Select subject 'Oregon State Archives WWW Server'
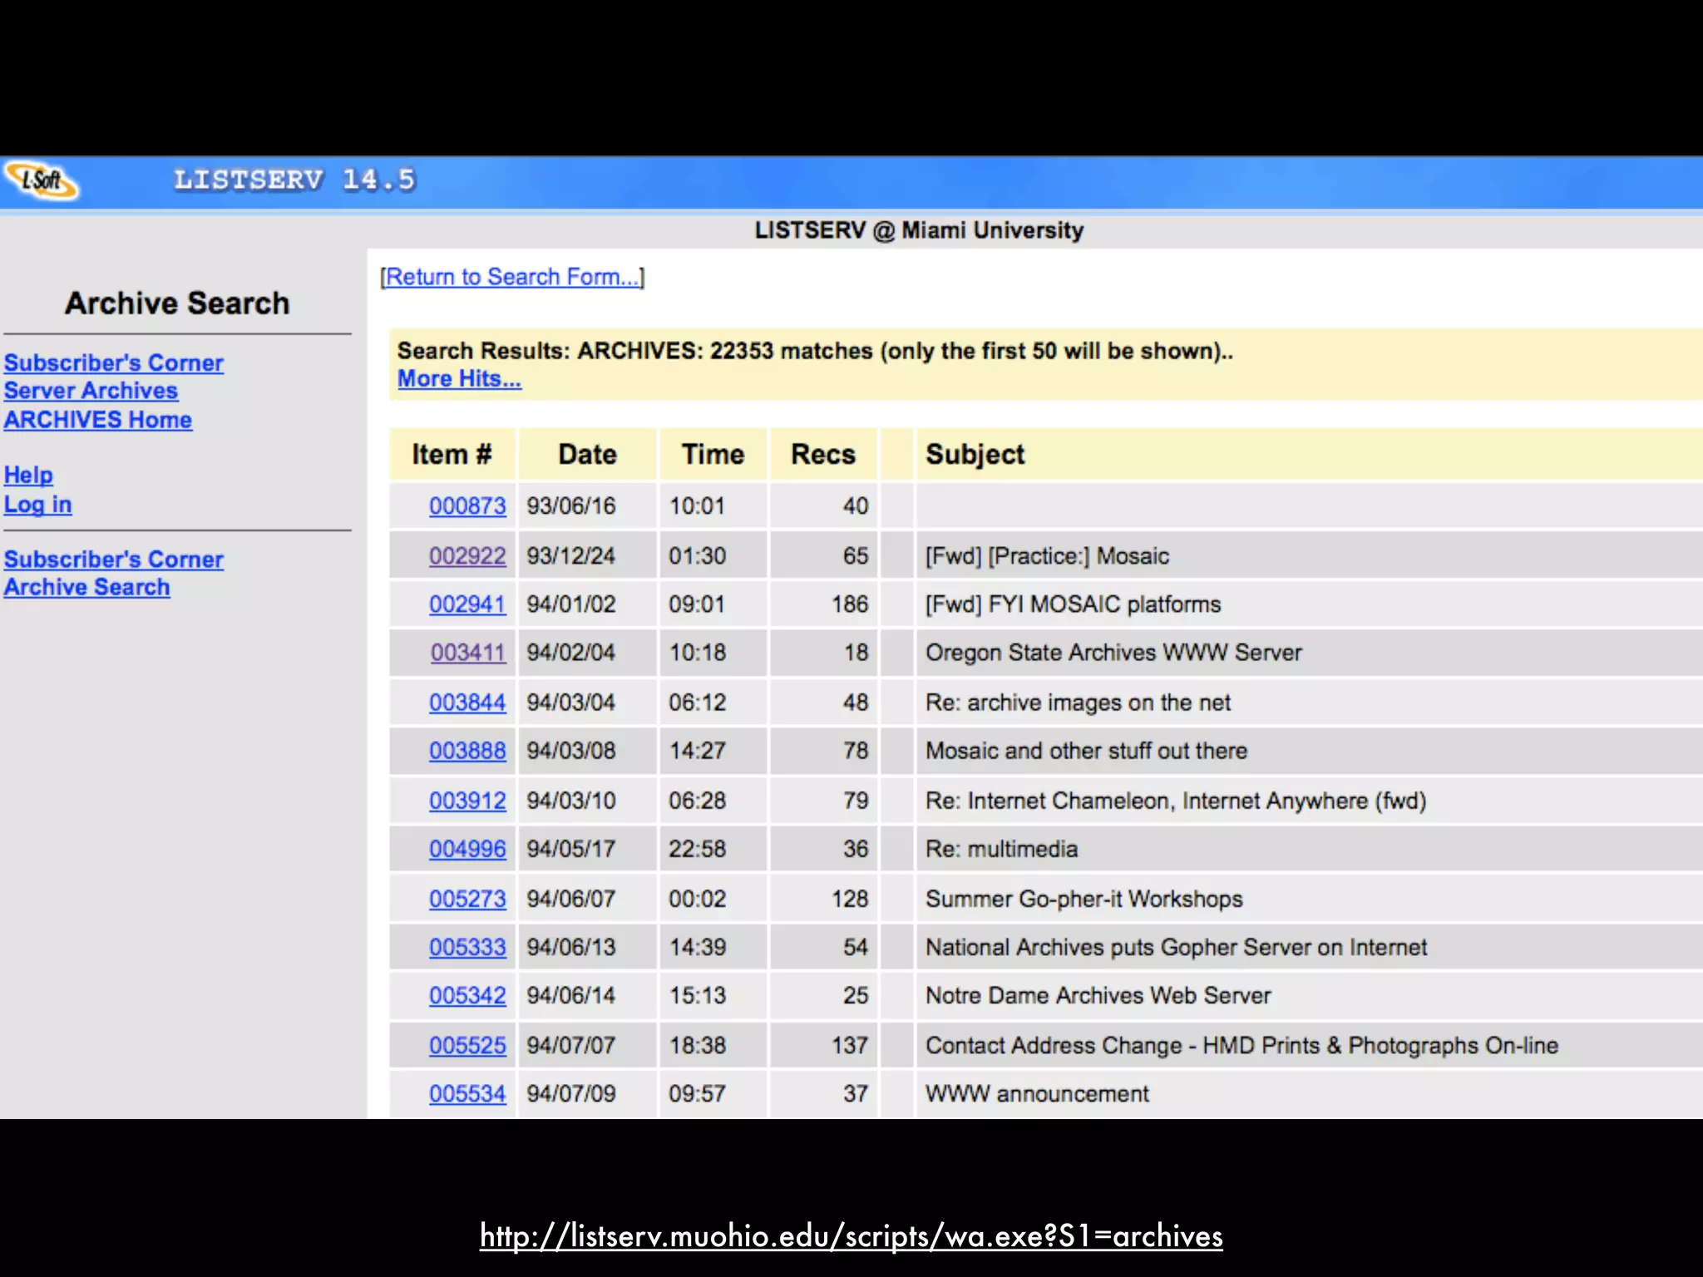 click(x=1114, y=653)
